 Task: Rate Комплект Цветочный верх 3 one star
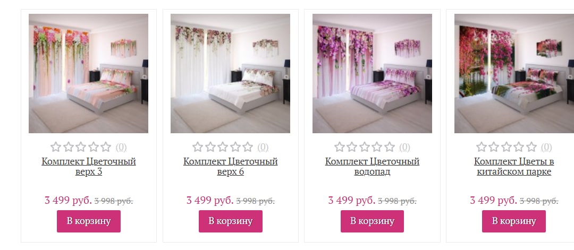pos(56,147)
